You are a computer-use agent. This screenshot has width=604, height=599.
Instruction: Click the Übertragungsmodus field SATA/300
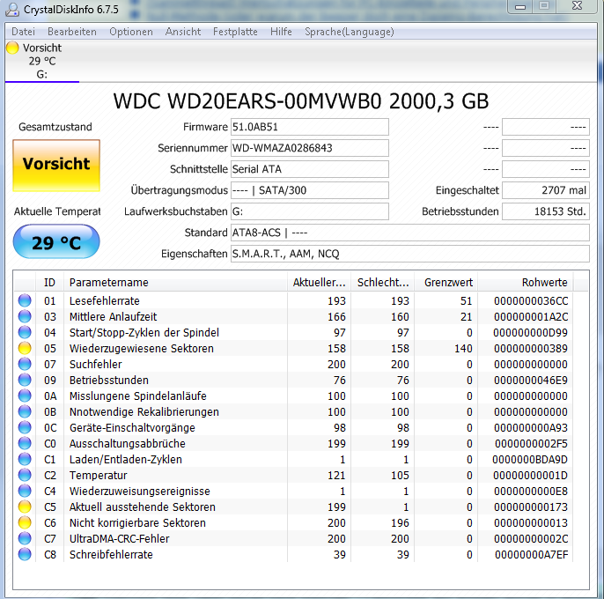pyautogui.click(x=310, y=190)
